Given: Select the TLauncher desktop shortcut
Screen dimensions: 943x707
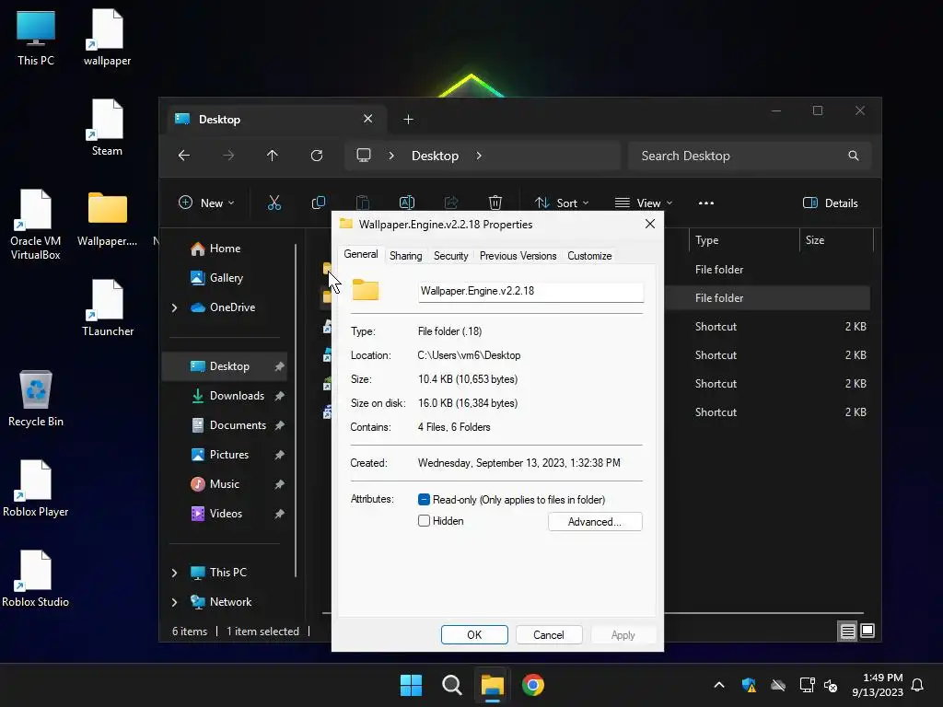Looking at the screenshot, I should coord(108,307).
